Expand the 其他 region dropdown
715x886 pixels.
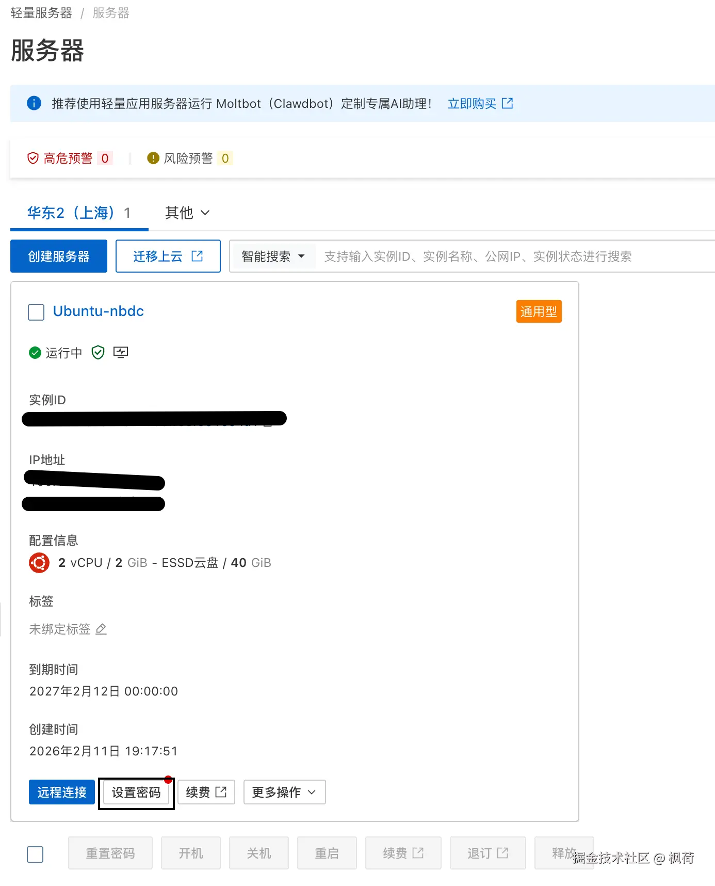187,213
